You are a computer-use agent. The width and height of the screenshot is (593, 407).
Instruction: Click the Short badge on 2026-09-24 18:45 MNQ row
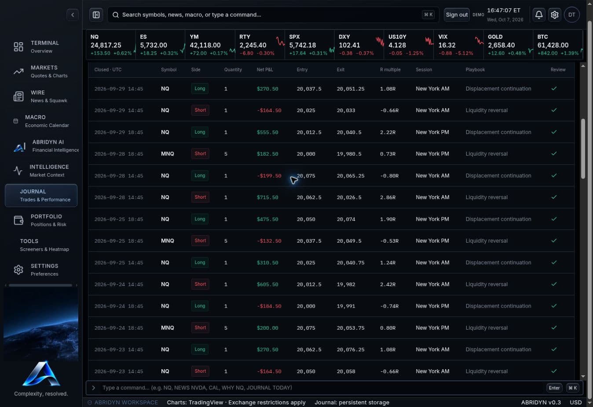200,327
